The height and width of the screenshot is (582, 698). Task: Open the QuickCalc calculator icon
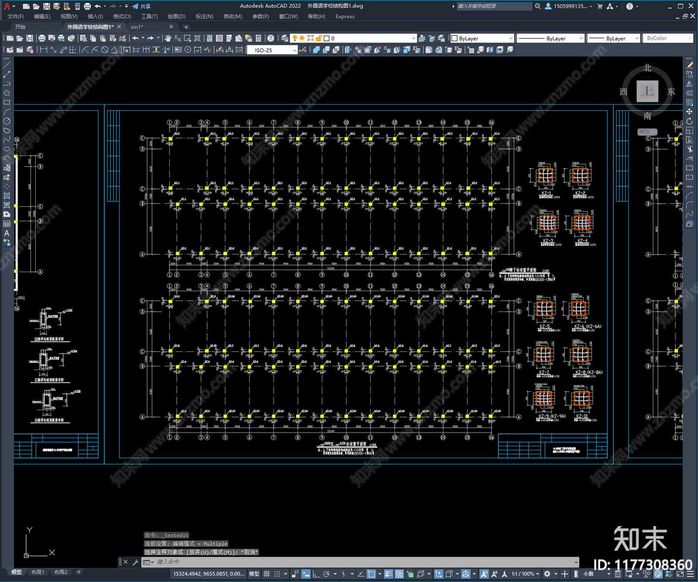tap(258, 38)
